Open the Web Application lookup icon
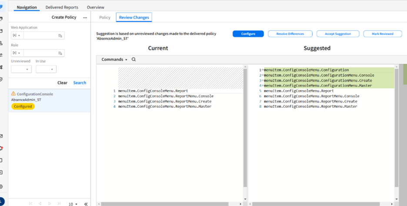The height and width of the screenshot is (206, 407). pyautogui.click(x=60, y=36)
